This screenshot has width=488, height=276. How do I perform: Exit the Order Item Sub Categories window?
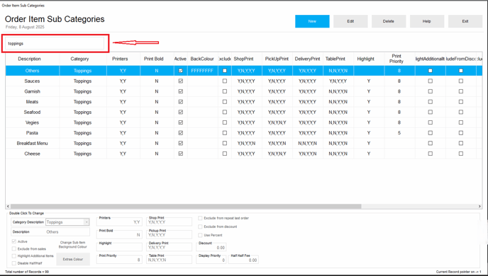tap(465, 21)
